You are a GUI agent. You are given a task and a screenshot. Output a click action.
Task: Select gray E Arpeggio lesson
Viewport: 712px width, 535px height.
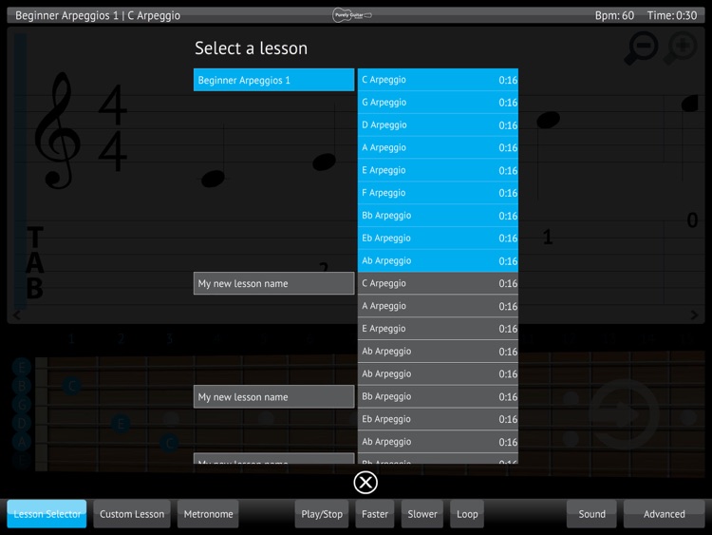pos(438,329)
